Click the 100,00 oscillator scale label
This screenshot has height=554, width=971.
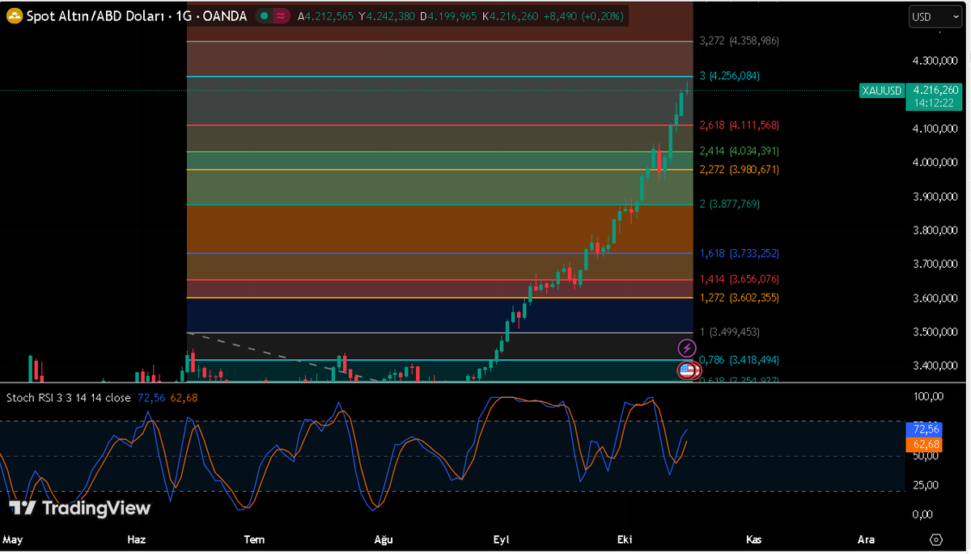tap(929, 396)
